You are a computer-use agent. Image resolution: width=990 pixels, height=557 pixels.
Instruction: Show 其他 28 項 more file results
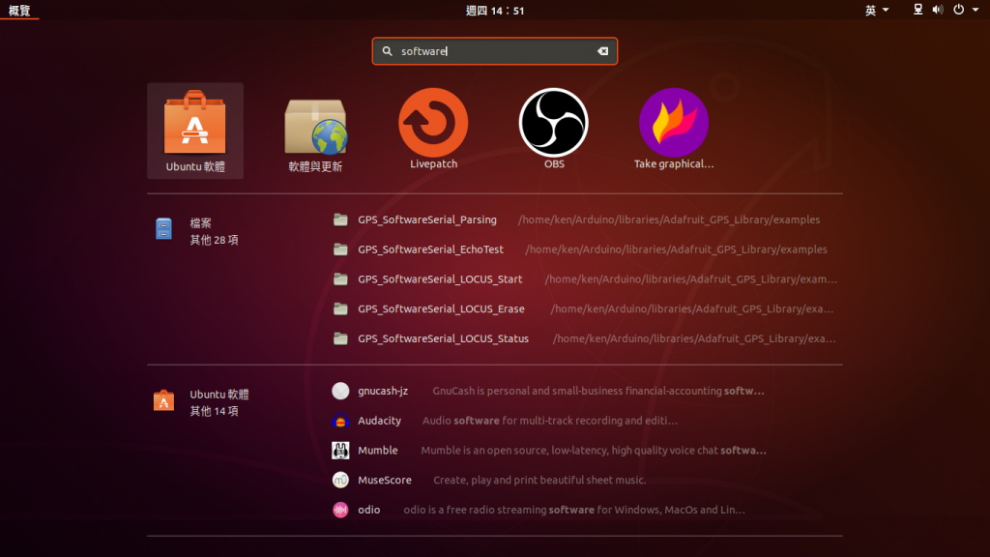[214, 240]
